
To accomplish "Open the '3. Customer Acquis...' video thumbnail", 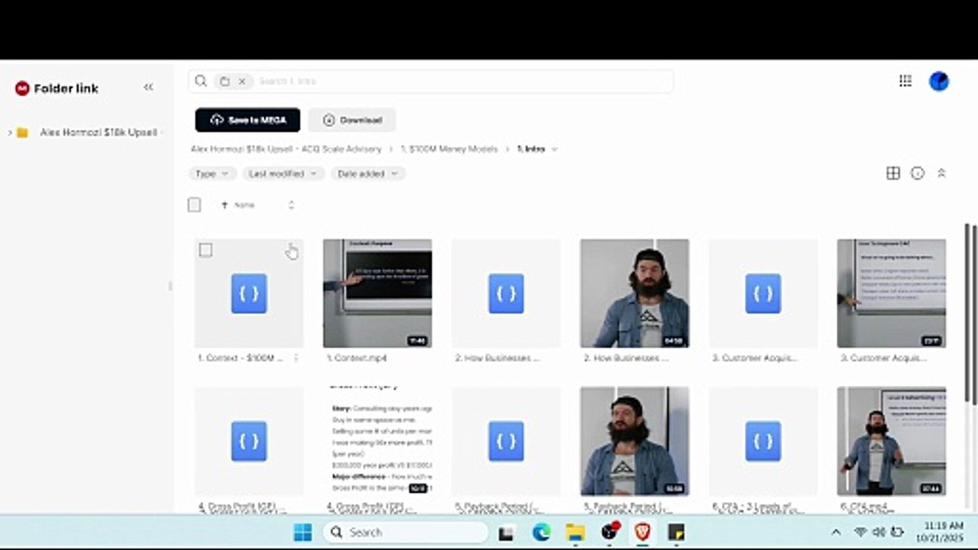I will tap(892, 293).
